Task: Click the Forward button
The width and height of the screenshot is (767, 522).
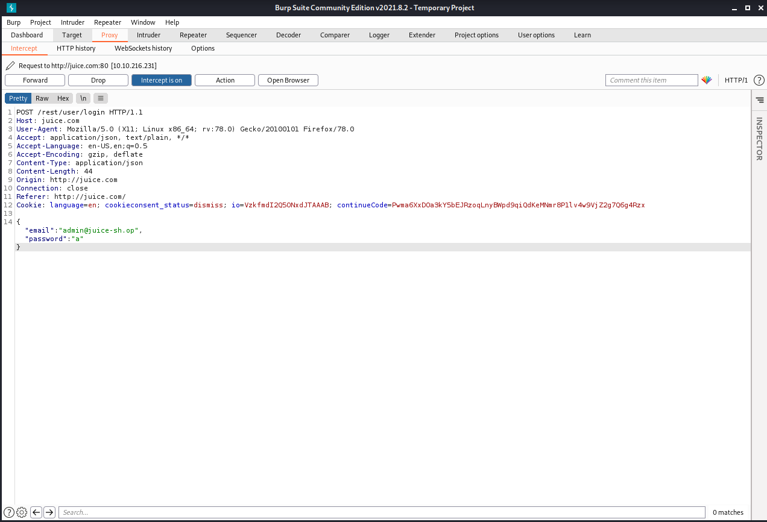Action: (35, 80)
